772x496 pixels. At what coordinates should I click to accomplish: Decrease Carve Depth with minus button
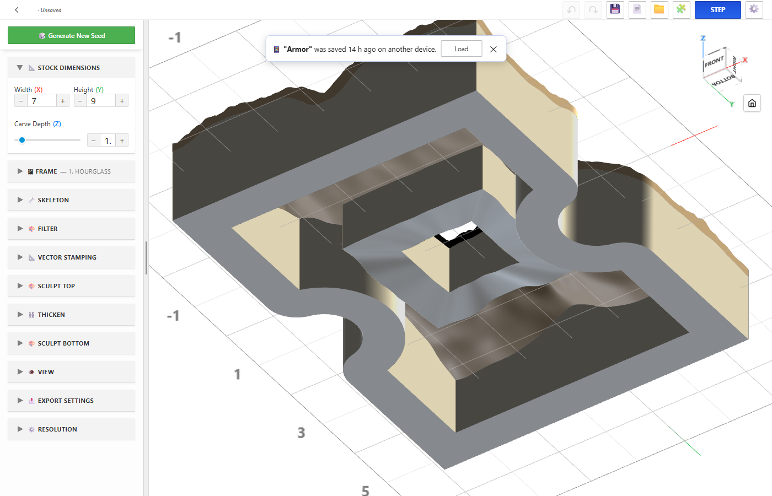[94, 141]
